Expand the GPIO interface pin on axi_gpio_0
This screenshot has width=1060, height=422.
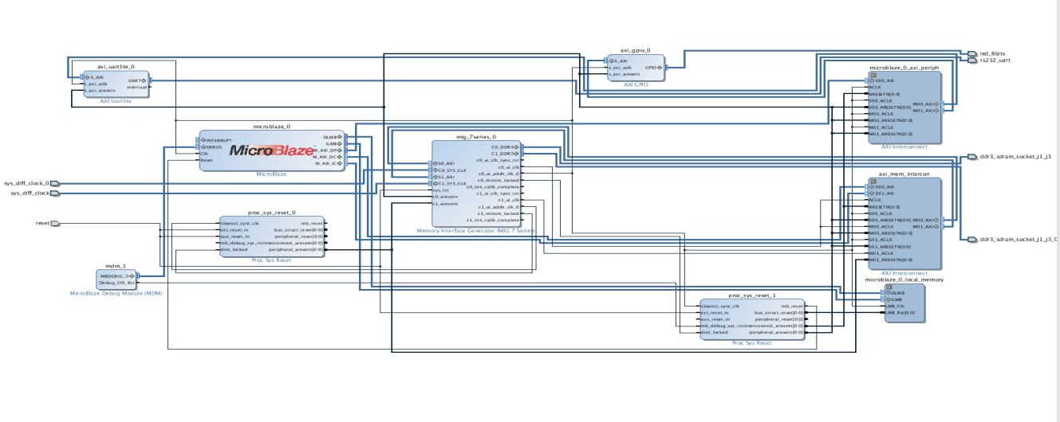point(660,68)
